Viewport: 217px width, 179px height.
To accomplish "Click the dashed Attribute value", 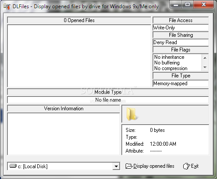I will 156,151.
